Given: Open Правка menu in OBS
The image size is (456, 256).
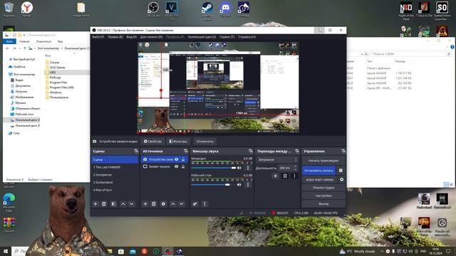Looking at the screenshot, I should click(x=115, y=37).
